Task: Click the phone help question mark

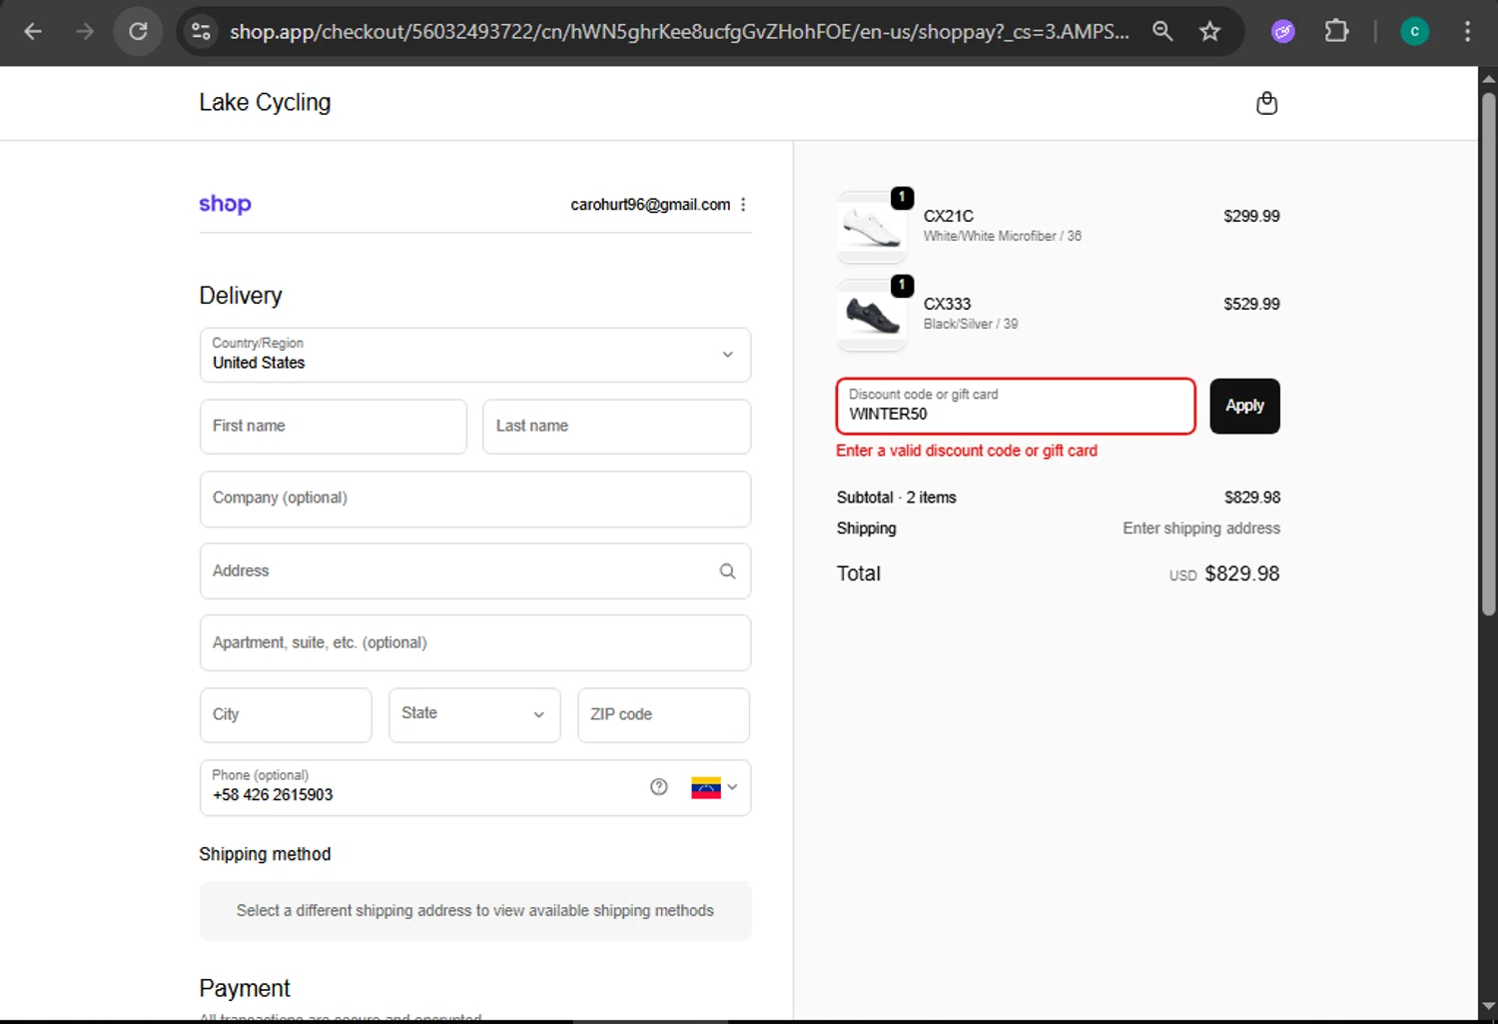Action: (x=659, y=787)
